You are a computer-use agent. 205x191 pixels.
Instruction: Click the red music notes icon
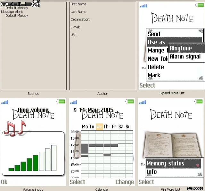[x=15, y=128]
